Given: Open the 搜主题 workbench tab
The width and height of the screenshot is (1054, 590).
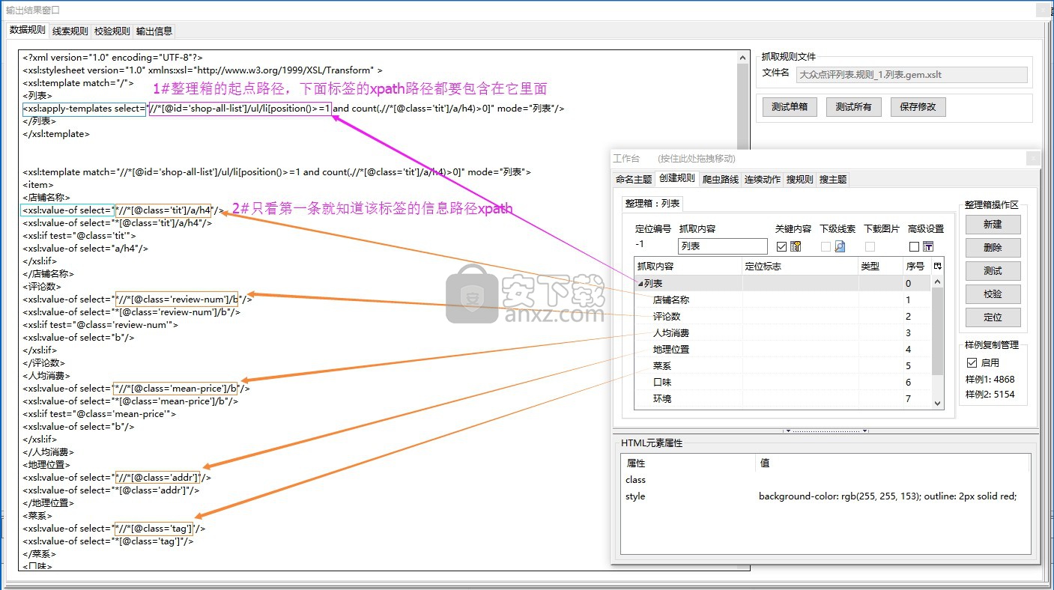Looking at the screenshot, I should tap(833, 179).
